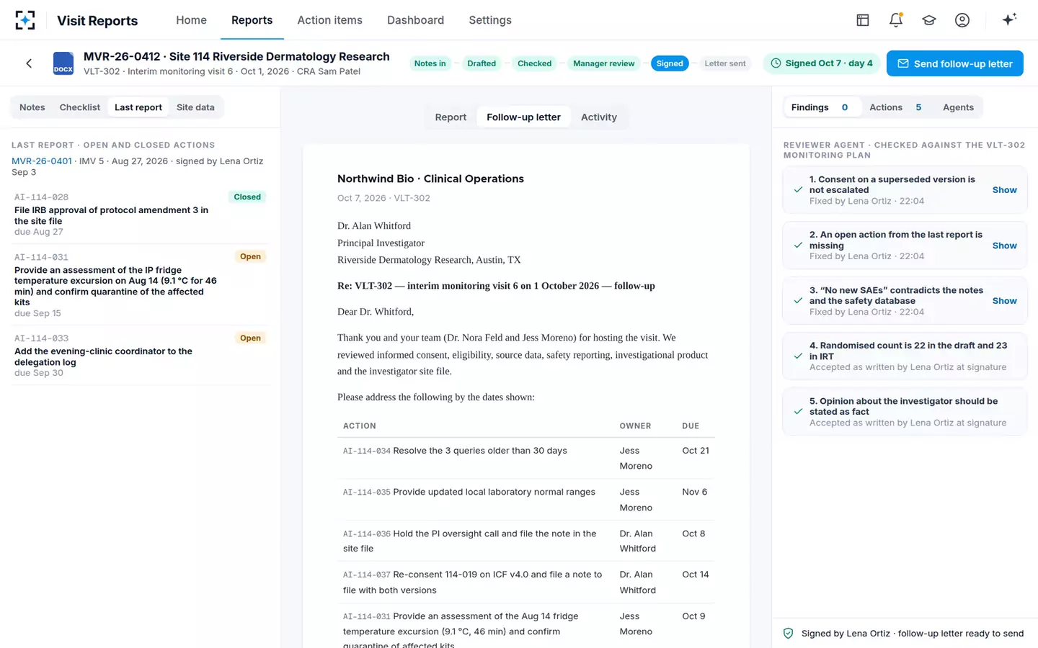Click the AI-114-028 Closed action item
The height and width of the screenshot is (648, 1038).
(141, 214)
